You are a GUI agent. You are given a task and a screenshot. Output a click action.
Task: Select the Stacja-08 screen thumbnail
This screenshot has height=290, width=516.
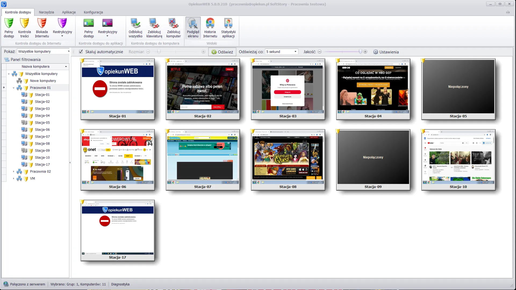click(288, 160)
